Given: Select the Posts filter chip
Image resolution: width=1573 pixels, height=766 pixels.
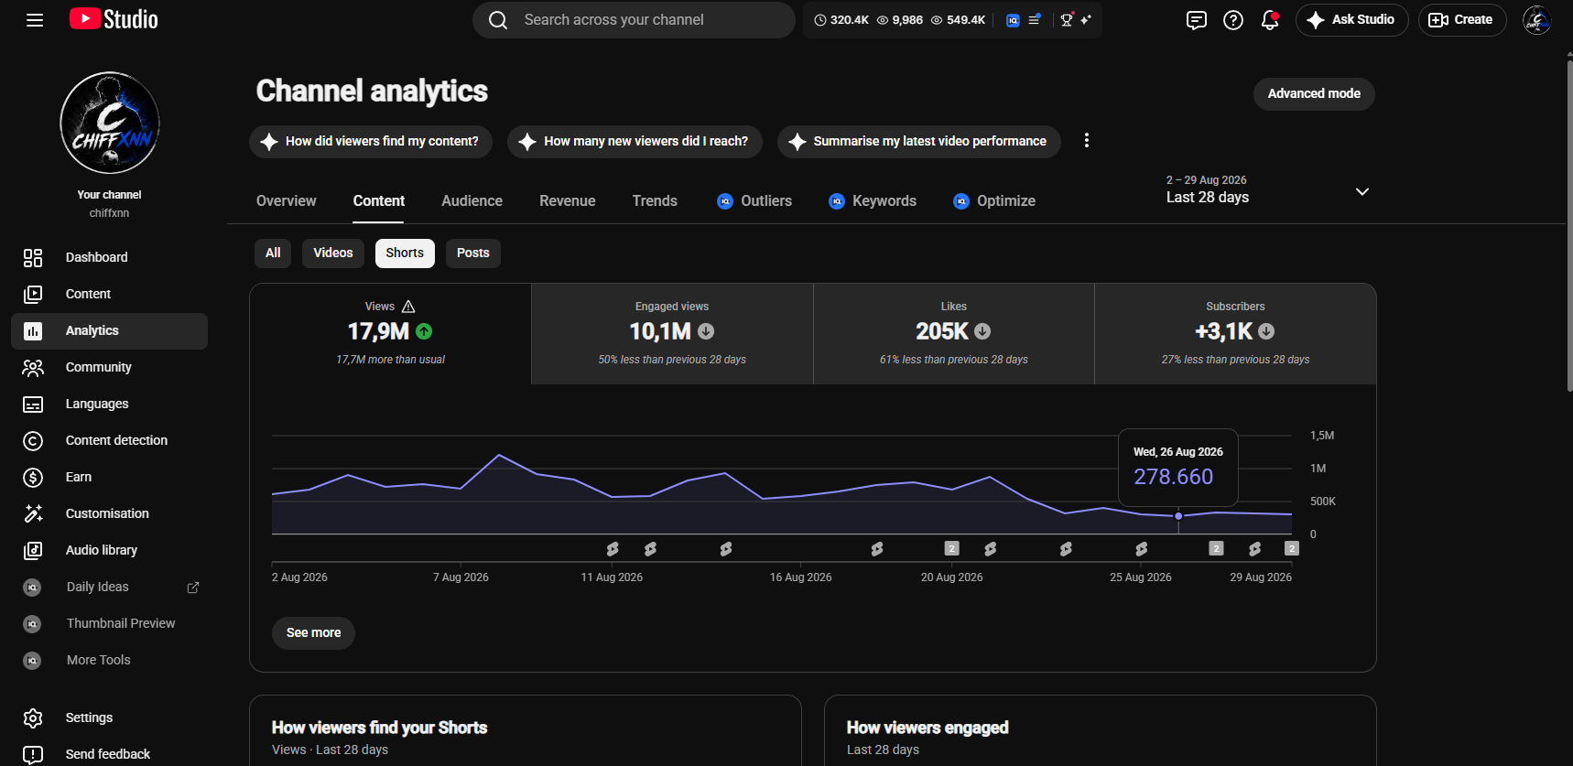Looking at the screenshot, I should (x=473, y=254).
